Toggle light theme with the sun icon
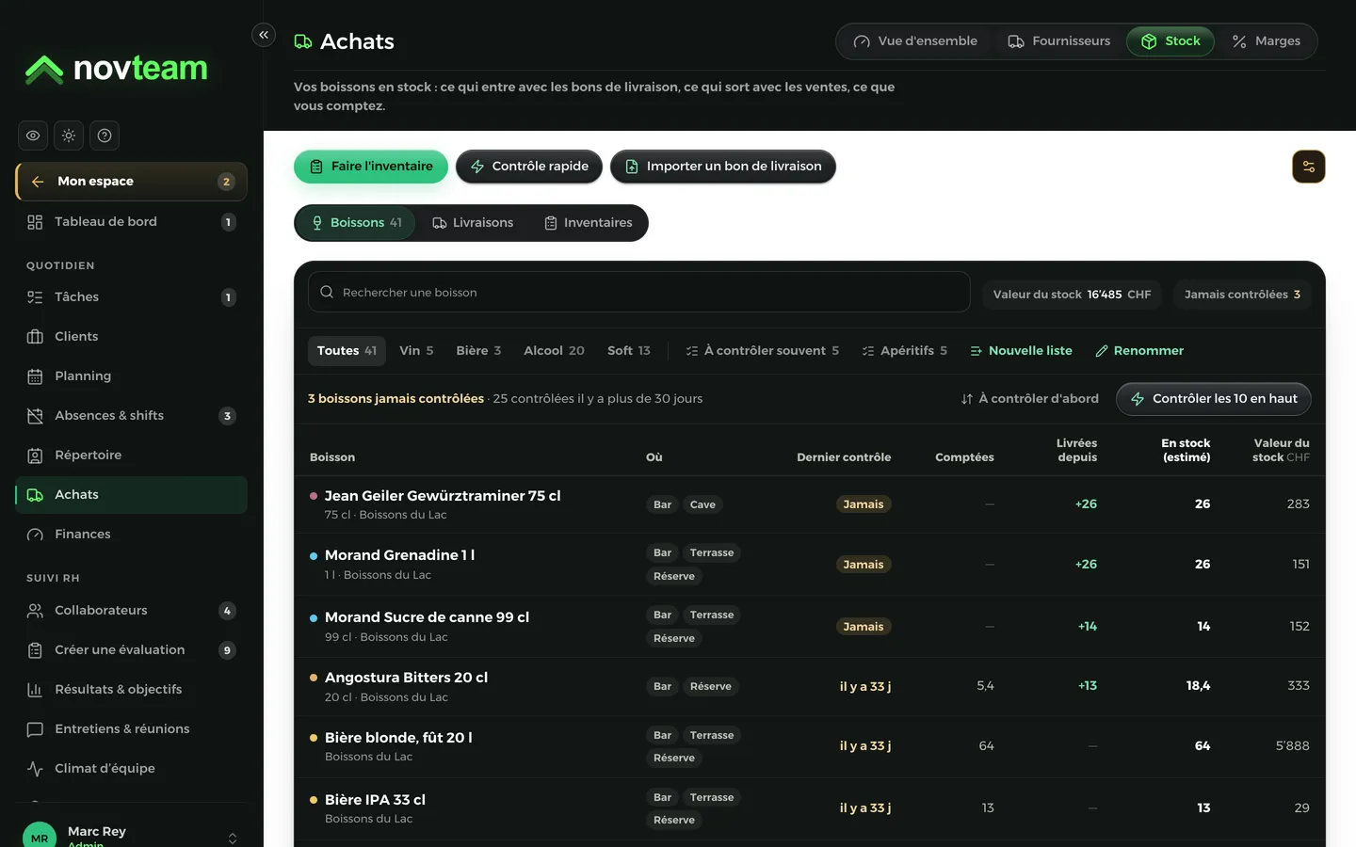The height and width of the screenshot is (847, 1356). click(69, 136)
